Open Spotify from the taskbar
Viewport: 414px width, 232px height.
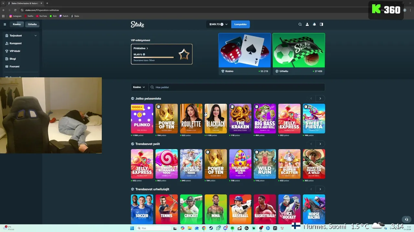pyautogui.click(x=232, y=228)
